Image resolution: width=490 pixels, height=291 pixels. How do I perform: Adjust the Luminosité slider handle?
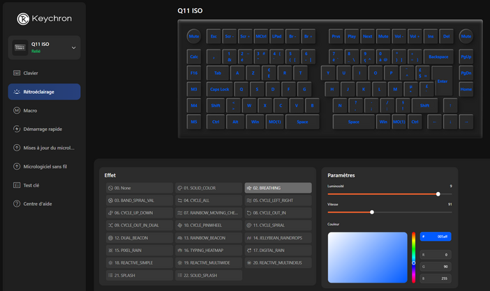click(x=438, y=194)
